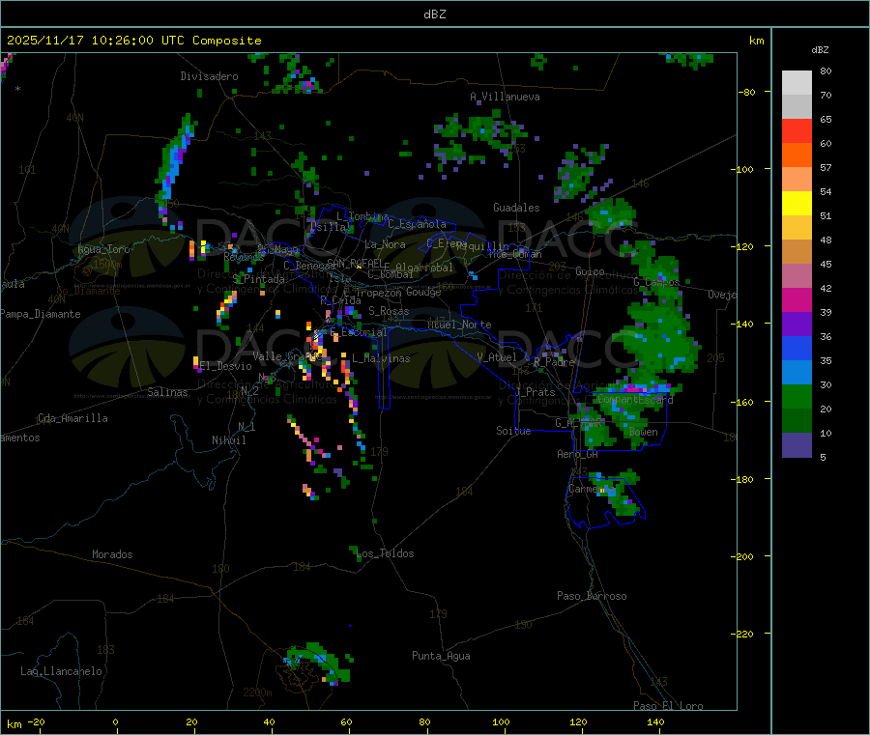Image resolution: width=870 pixels, height=735 pixels.
Task: Click the 'Guico' location label
Action: coord(590,271)
